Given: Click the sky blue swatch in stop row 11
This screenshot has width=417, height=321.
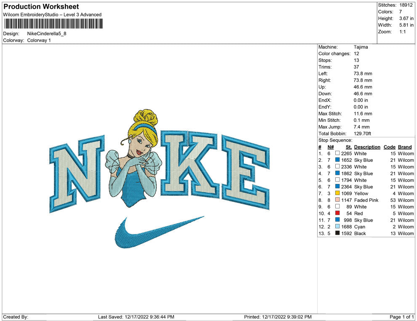Looking at the screenshot, I should [x=337, y=219].
